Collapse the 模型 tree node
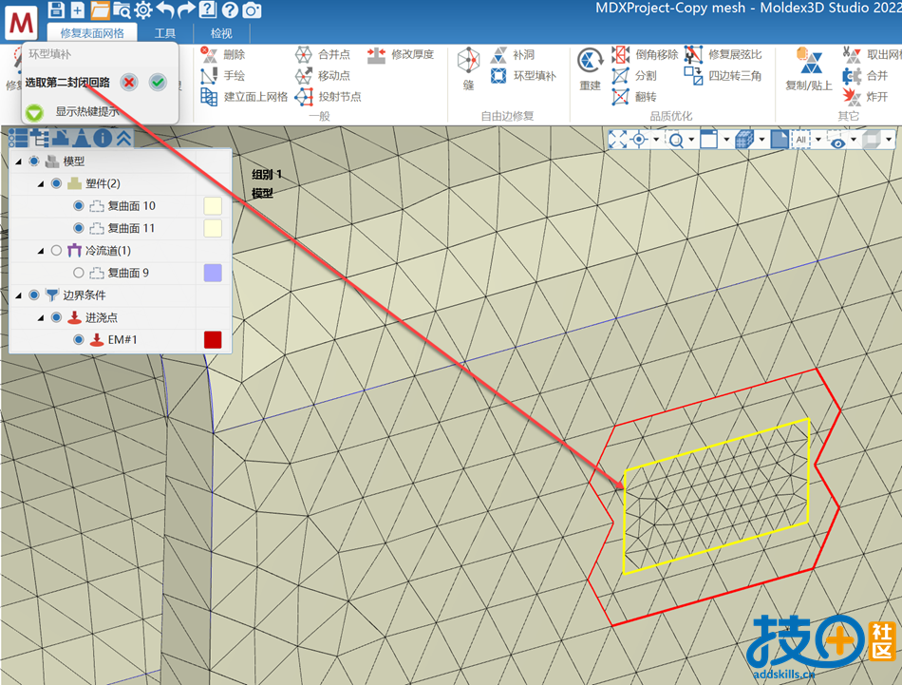902x685 pixels. (18, 162)
